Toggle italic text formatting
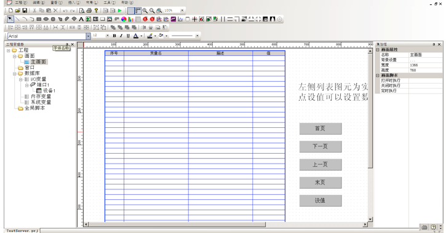 coord(121,36)
